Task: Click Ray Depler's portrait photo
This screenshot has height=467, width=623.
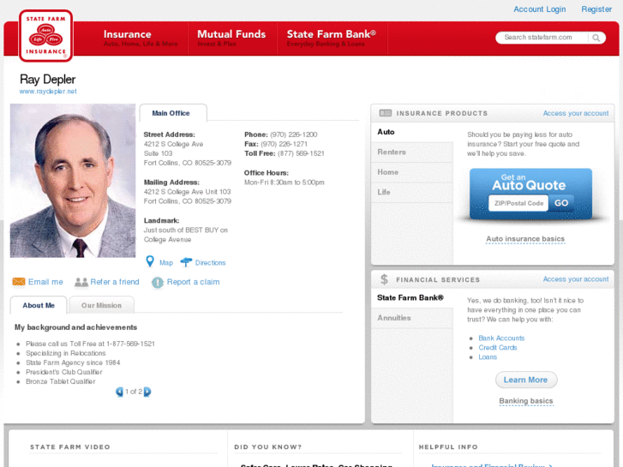Action: (73, 181)
